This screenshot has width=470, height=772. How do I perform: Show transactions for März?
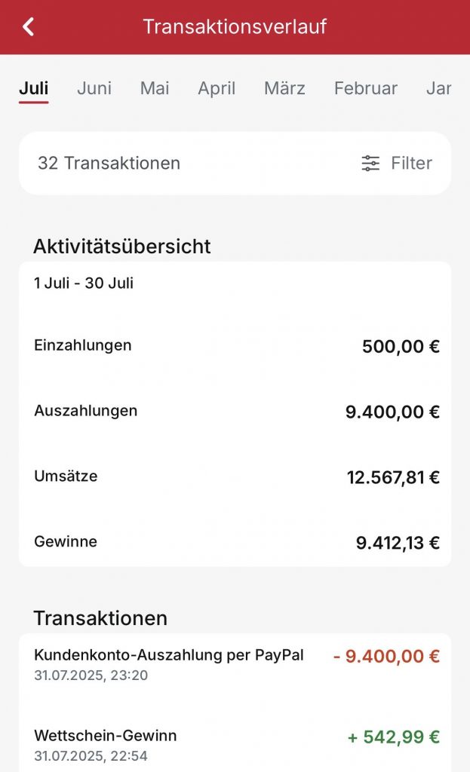pyautogui.click(x=284, y=88)
